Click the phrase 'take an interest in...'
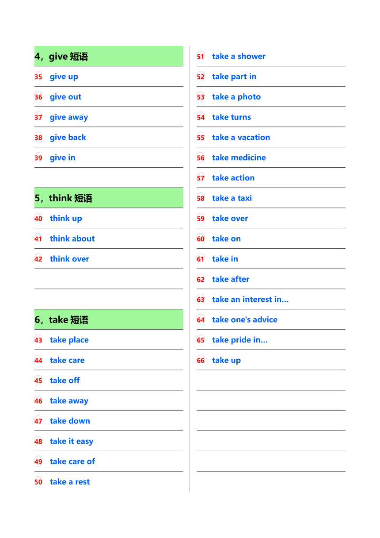Image resolution: width=380 pixels, height=538 pixels. (250, 300)
